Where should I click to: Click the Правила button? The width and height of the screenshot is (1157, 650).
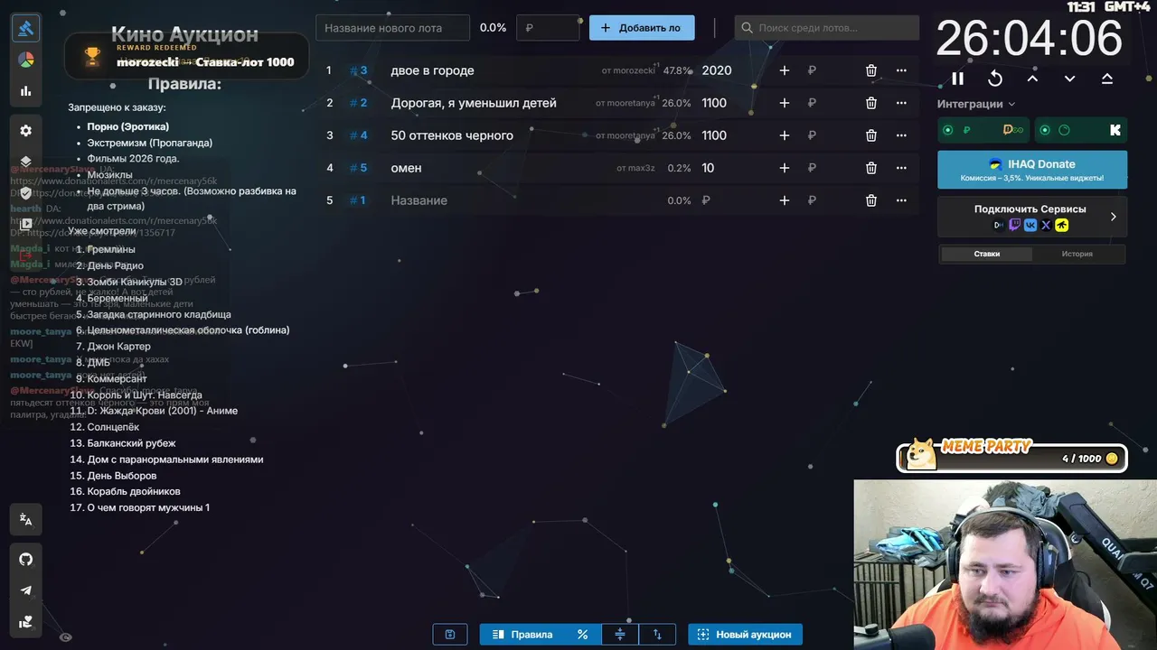pos(522,635)
